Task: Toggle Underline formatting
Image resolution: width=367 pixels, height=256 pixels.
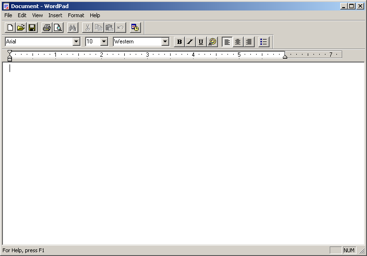Action: point(201,42)
